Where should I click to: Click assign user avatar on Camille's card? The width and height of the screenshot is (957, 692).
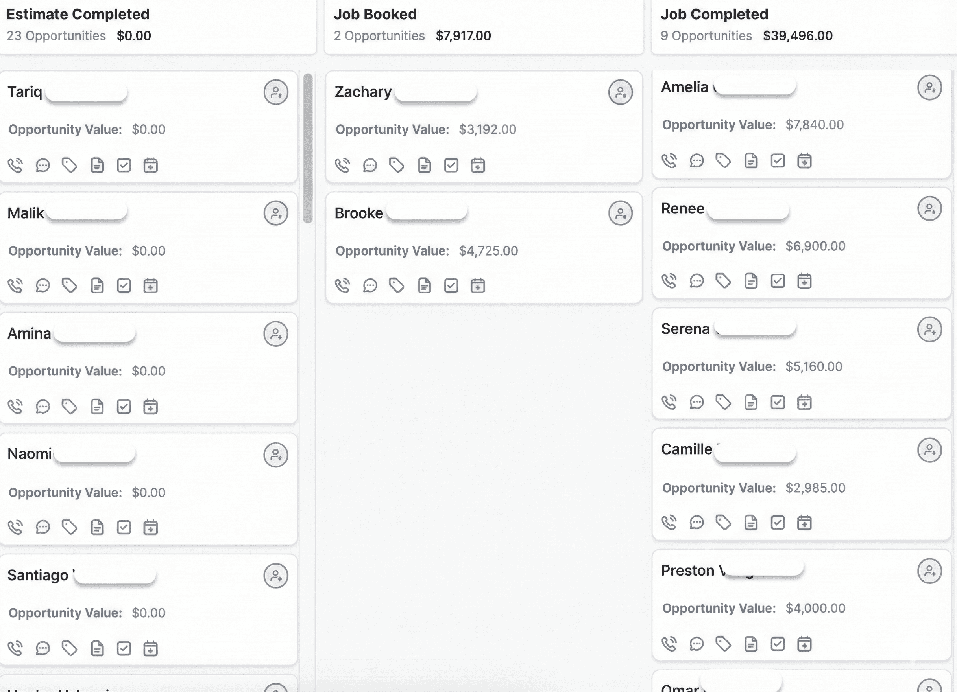[929, 450]
